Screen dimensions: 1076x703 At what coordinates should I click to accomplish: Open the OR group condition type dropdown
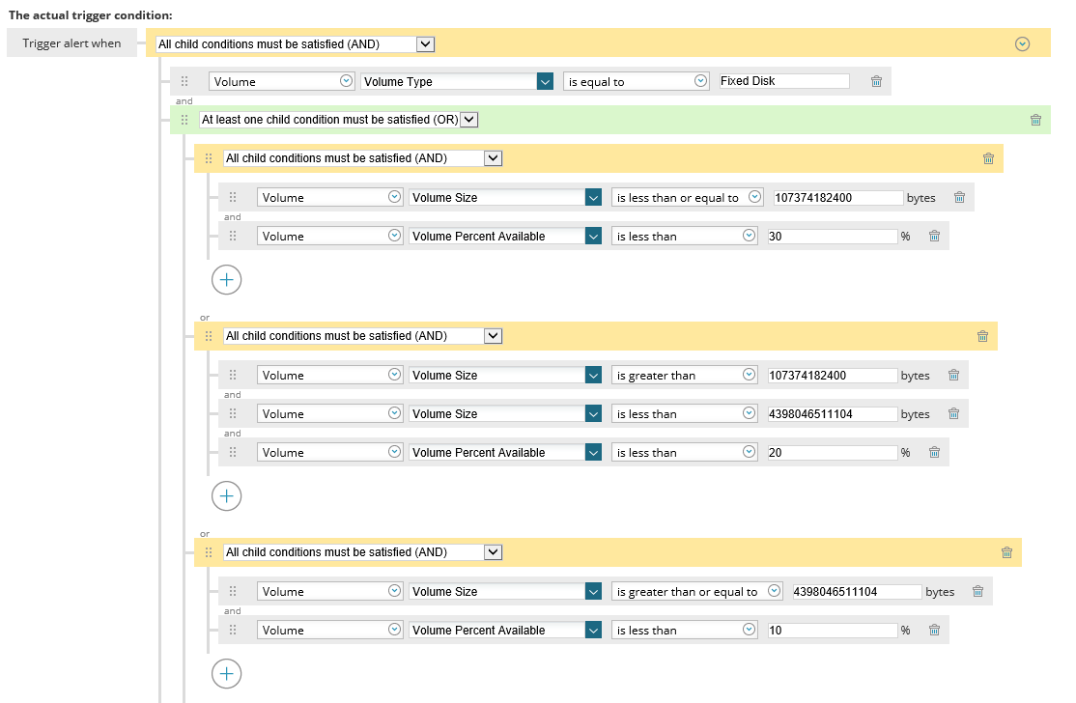[469, 120]
